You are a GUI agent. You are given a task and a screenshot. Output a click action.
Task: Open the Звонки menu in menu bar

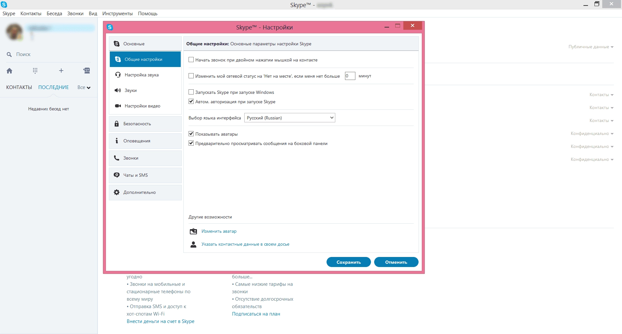coord(75,14)
